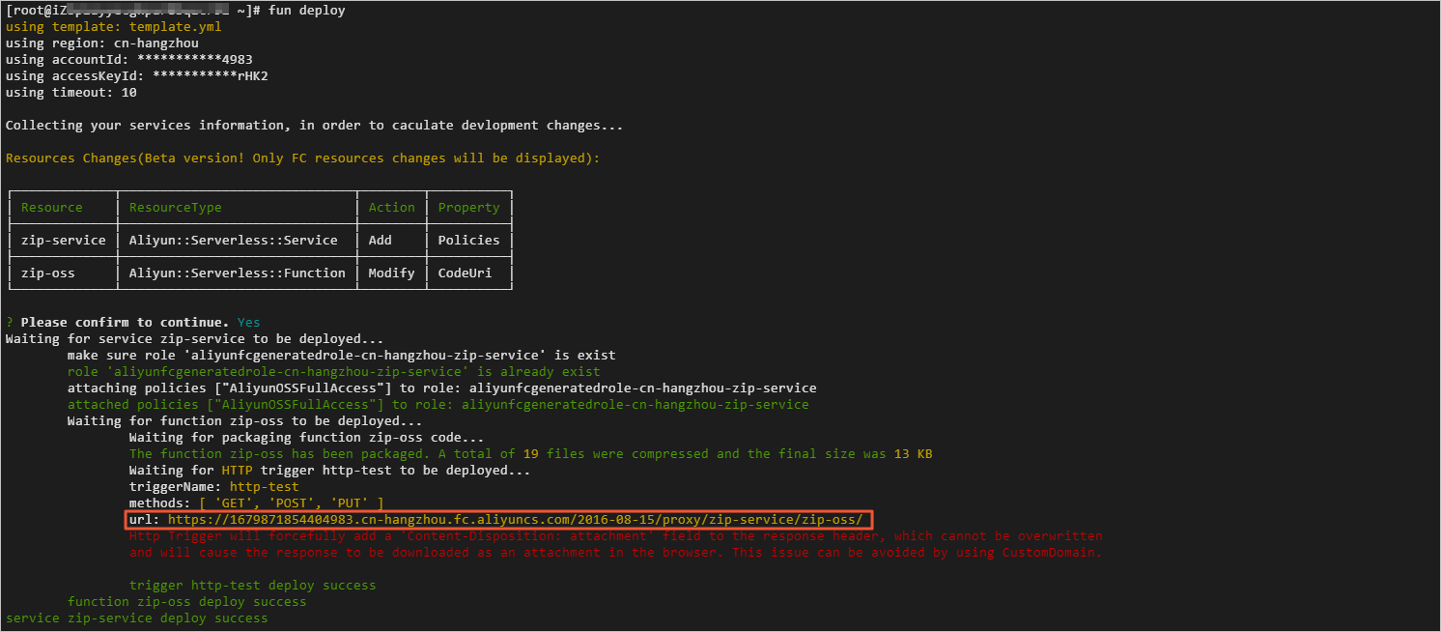1441x632 pixels.
Task: Click the 'Modify' action cell
Action: [x=392, y=273]
